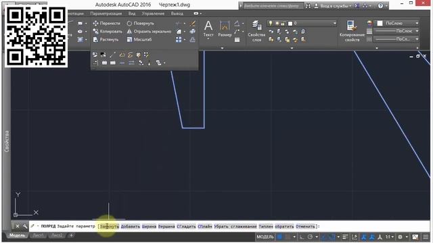Viewport: 433px width, 243px height.
Task: Select the Повернуть (Rotate) tool
Action: [140, 24]
